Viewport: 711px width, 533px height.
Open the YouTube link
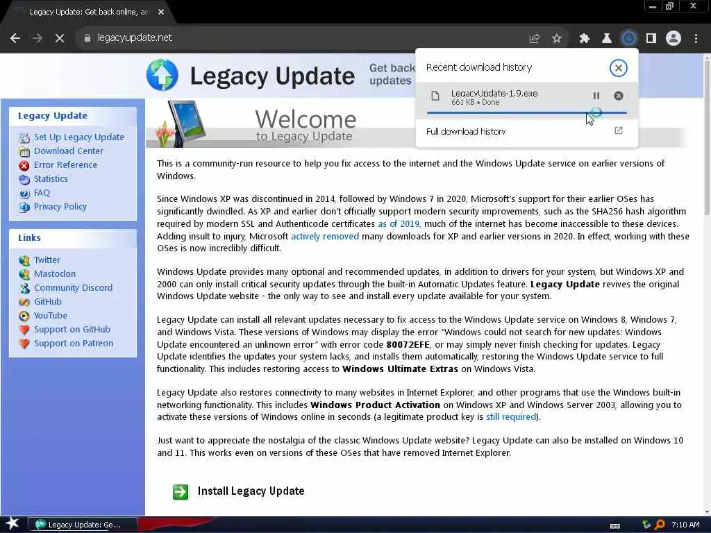[50, 316]
